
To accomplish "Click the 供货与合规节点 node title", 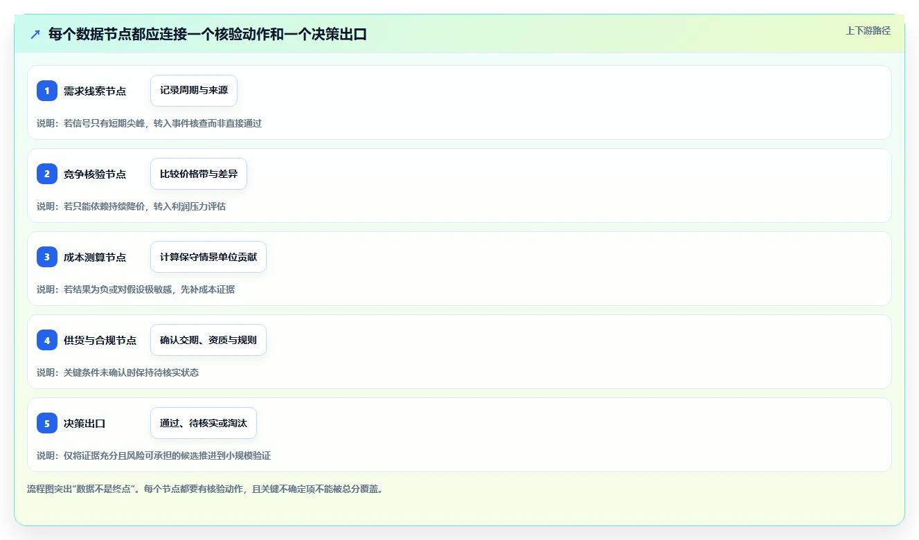I will click(x=100, y=340).
